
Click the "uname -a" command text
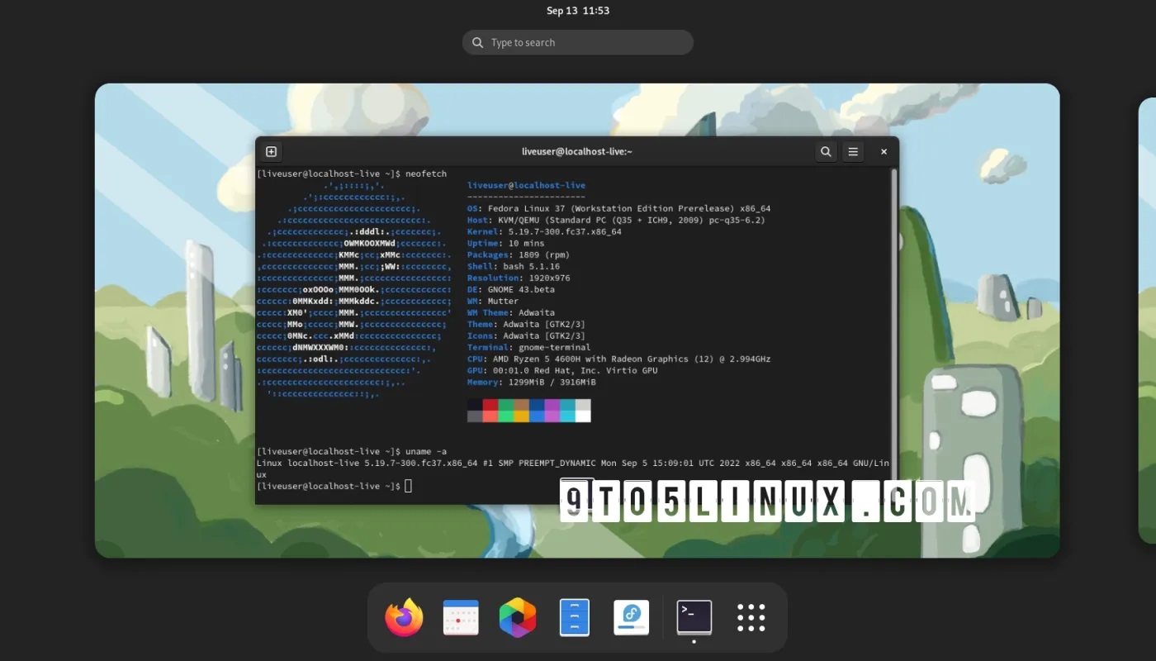click(425, 451)
